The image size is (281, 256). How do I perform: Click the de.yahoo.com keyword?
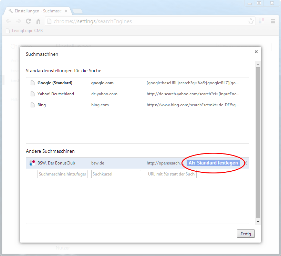pyautogui.click(x=104, y=94)
